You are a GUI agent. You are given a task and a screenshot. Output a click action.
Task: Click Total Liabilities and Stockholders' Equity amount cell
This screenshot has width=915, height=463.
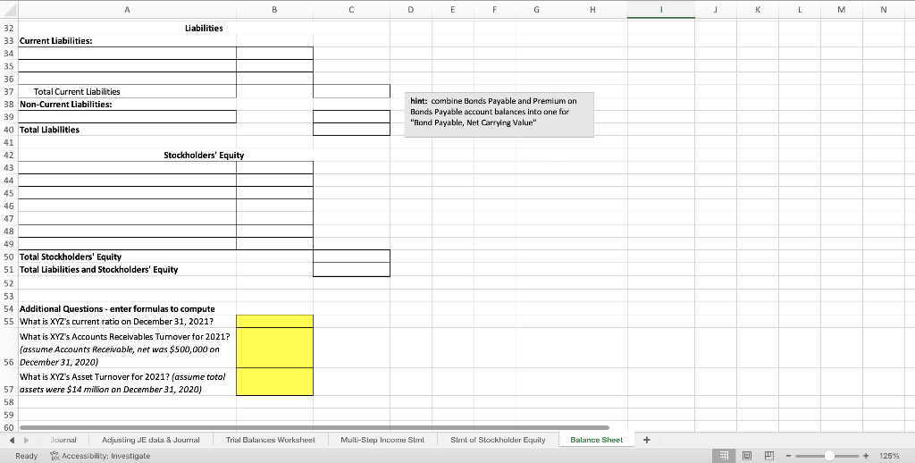[351, 270]
